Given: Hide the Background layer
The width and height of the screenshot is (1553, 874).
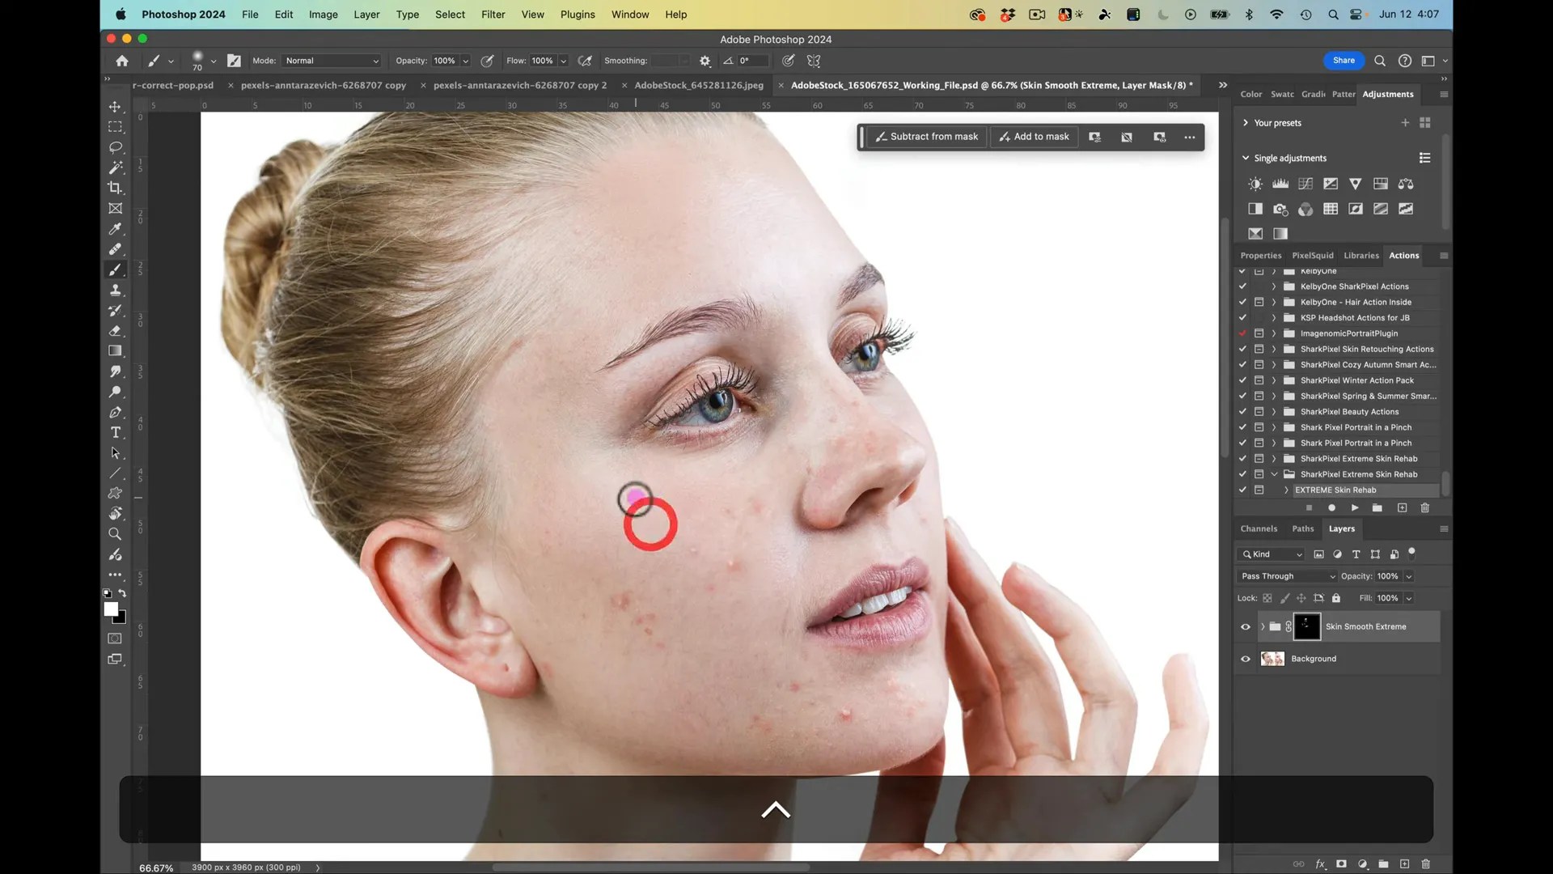Looking at the screenshot, I should (x=1246, y=659).
